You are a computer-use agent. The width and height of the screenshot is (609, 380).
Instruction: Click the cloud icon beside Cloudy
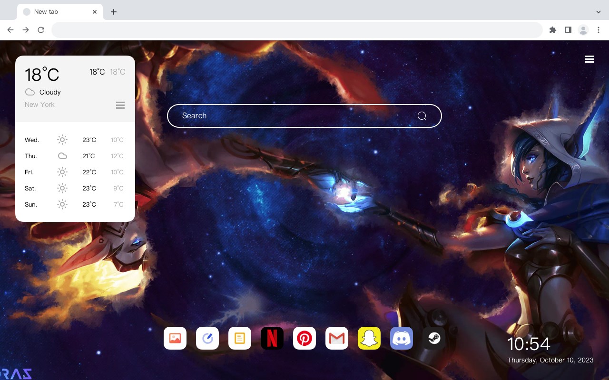[30, 92]
